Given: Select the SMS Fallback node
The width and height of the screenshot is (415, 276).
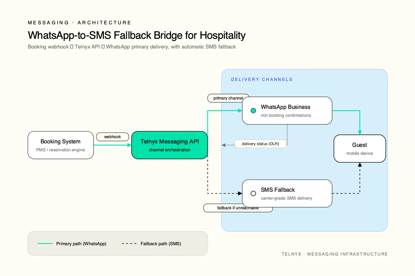Looking at the screenshot, I should (287, 193).
